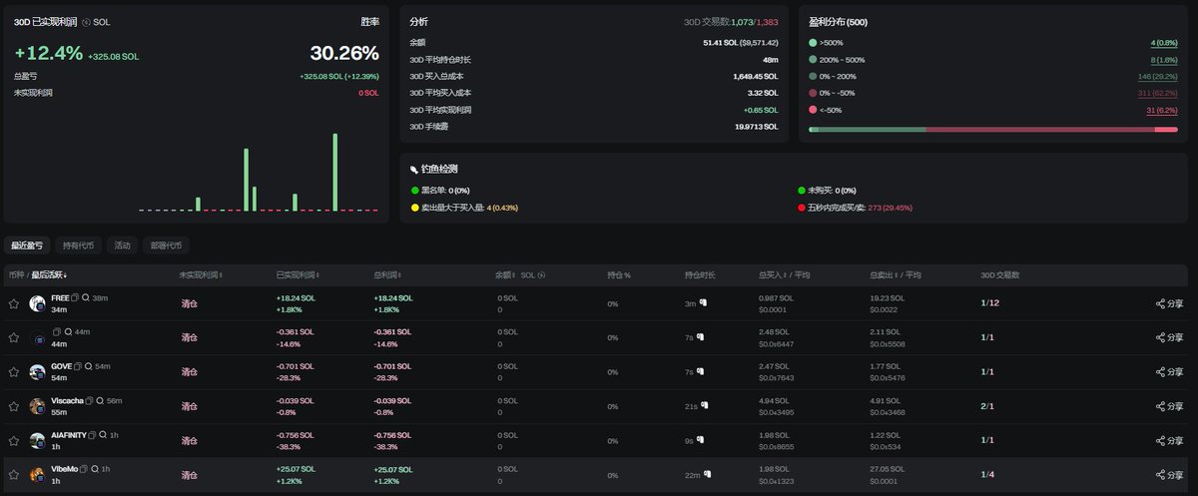Click the SOL unit icon beside 30D 已实现利润

coord(86,22)
